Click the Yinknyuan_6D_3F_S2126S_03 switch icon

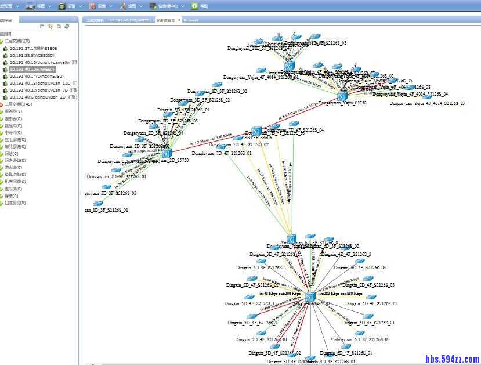tap(358, 333)
